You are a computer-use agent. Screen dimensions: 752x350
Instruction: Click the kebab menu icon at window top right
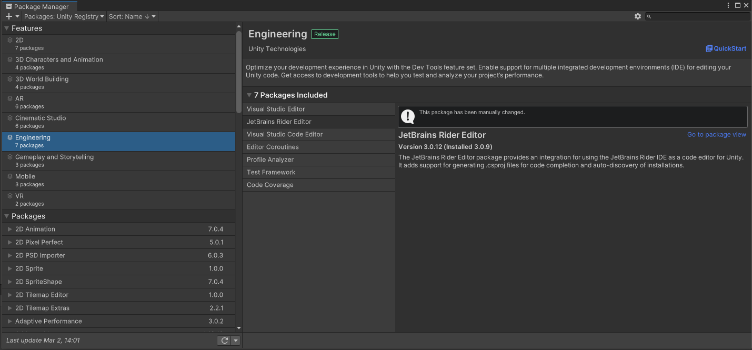[x=728, y=5]
